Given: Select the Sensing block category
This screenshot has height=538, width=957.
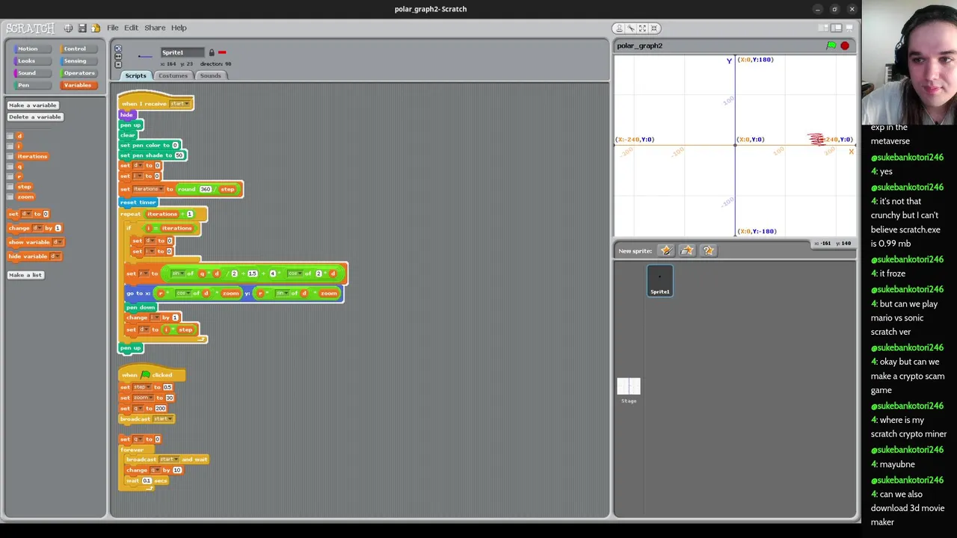Looking at the screenshot, I should pos(78,61).
